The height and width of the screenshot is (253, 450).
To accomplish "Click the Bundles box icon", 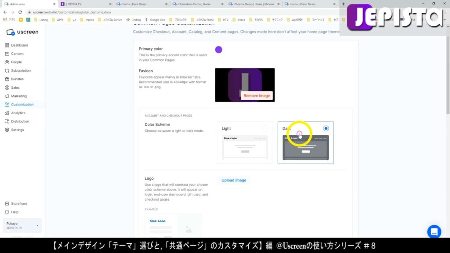I will click(x=7, y=79).
